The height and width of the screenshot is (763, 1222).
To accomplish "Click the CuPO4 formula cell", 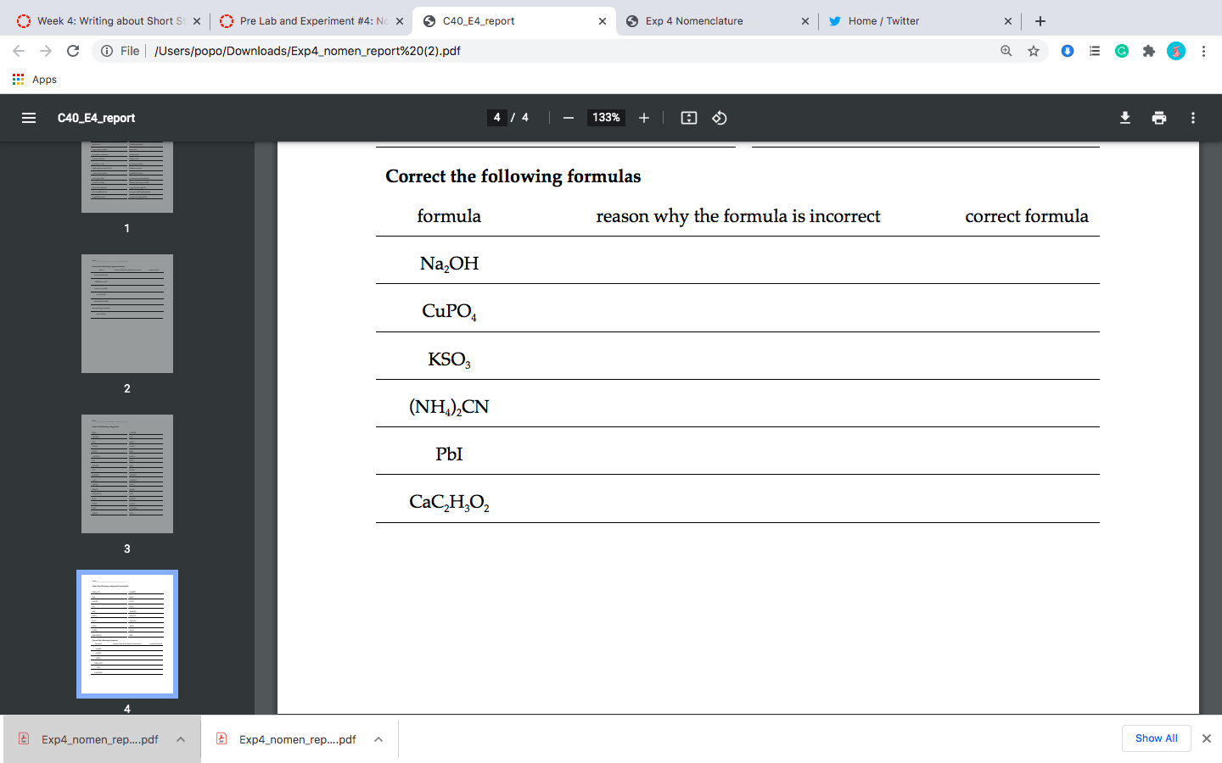I will tap(449, 311).
